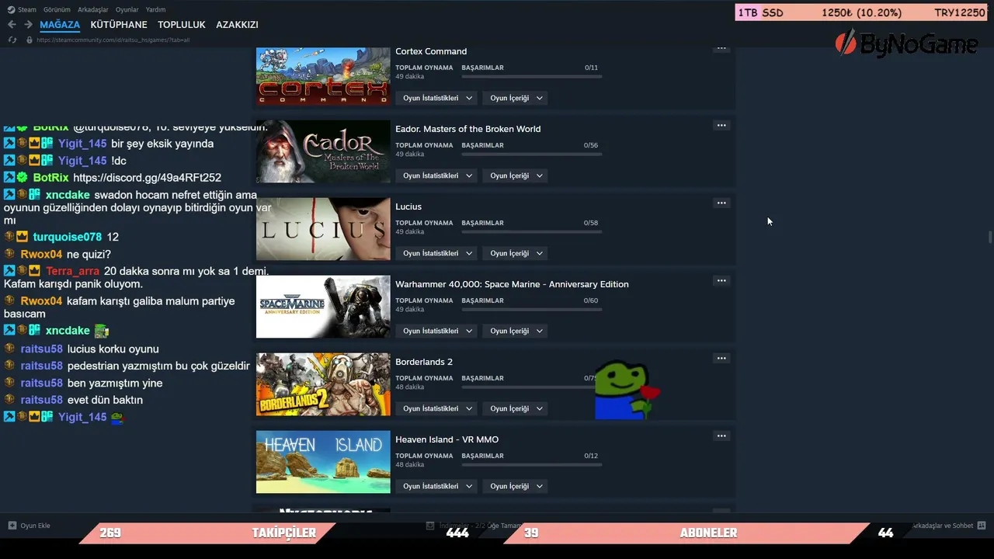The height and width of the screenshot is (559, 994).
Task: Click the Yigit_145 username on the '!dc' message
Action: coord(82,161)
